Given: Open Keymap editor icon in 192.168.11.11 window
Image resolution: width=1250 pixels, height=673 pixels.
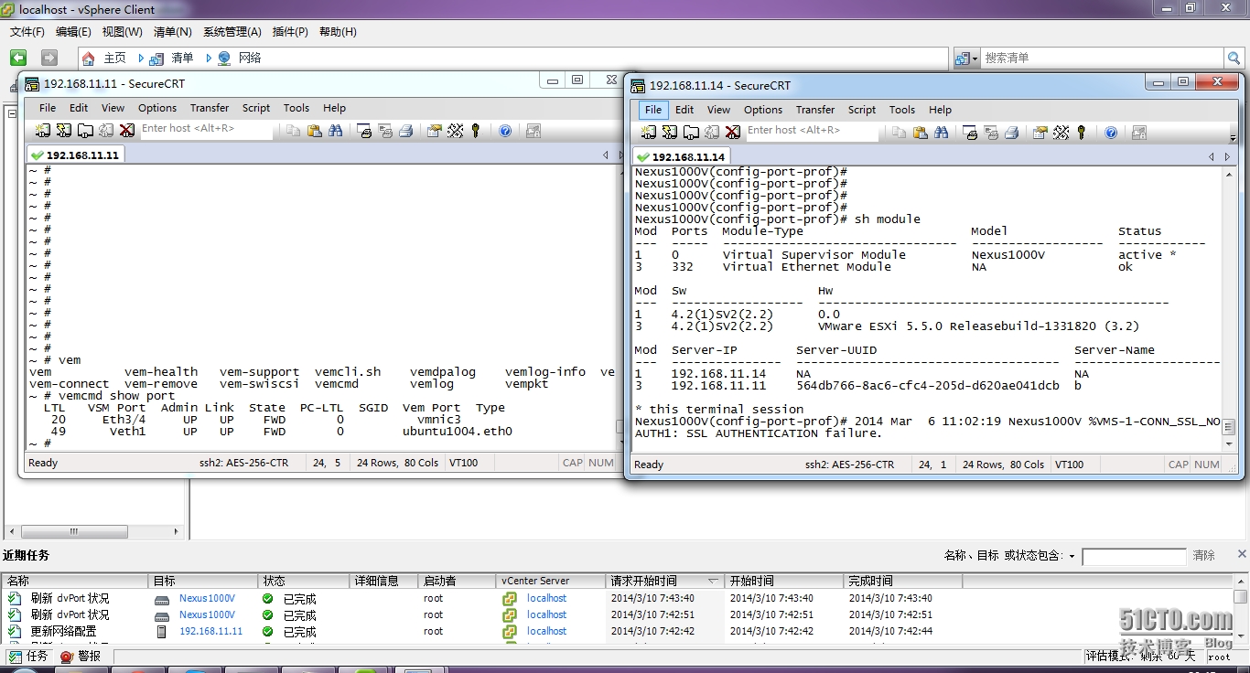Looking at the screenshot, I should 456,131.
